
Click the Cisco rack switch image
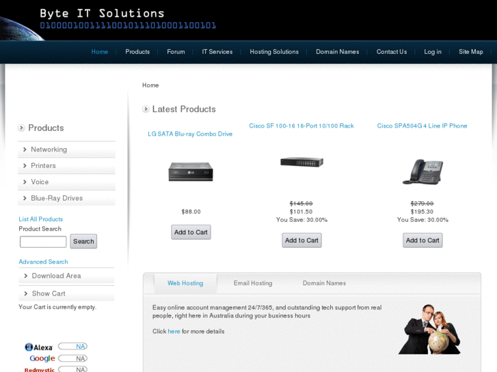(x=301, y=162)
